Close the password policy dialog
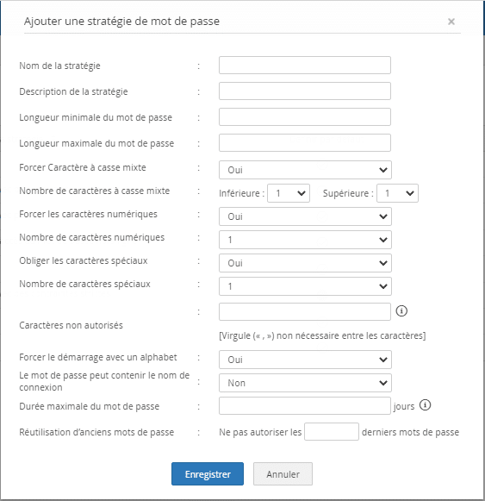This screenshot has width=485, height=501. point(451,22)
